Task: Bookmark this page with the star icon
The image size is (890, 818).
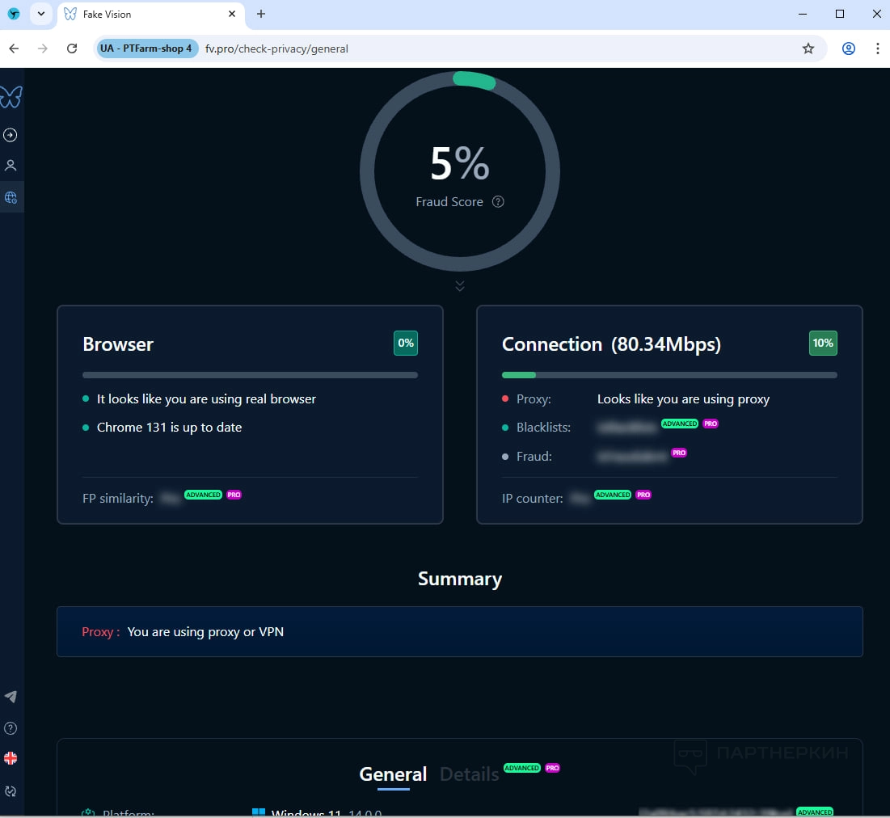Action: [x=808, y=48]
